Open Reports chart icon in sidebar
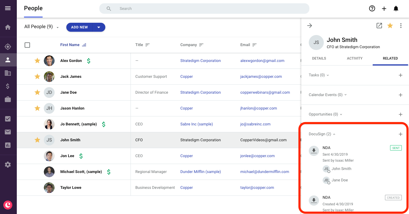409x214 pixels. pyautogui.click(x=8, y=145)
